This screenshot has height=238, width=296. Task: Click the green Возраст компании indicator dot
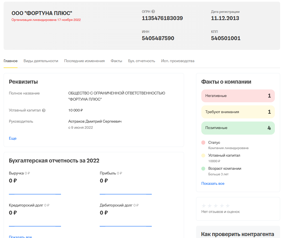[x=204, y=169]
